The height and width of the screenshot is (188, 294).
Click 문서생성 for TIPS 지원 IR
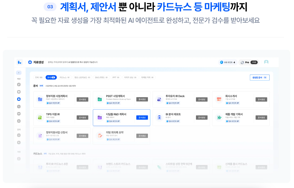82,117
